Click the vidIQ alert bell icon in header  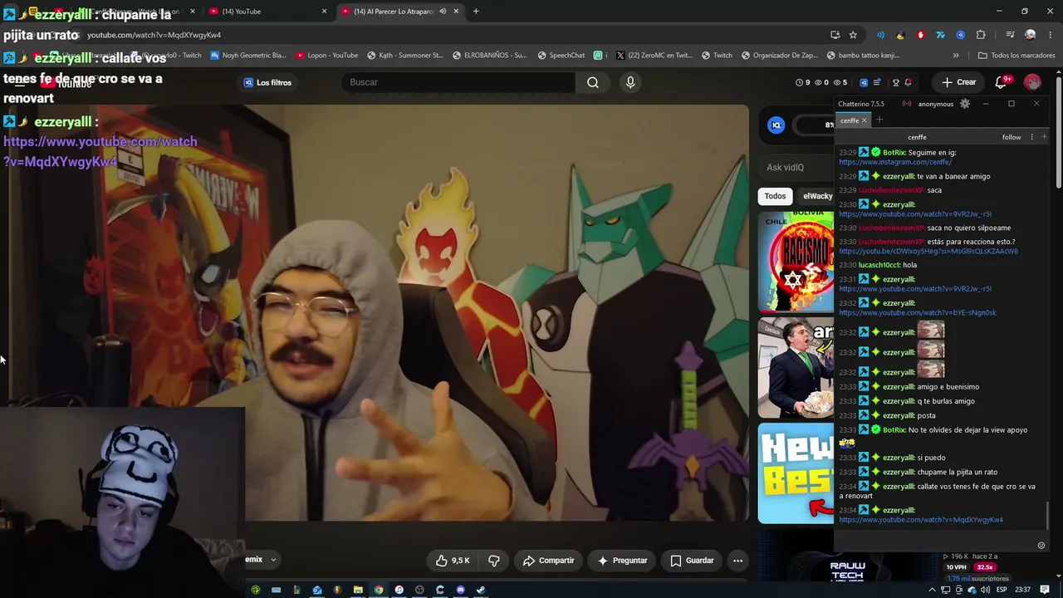point(909,82)
